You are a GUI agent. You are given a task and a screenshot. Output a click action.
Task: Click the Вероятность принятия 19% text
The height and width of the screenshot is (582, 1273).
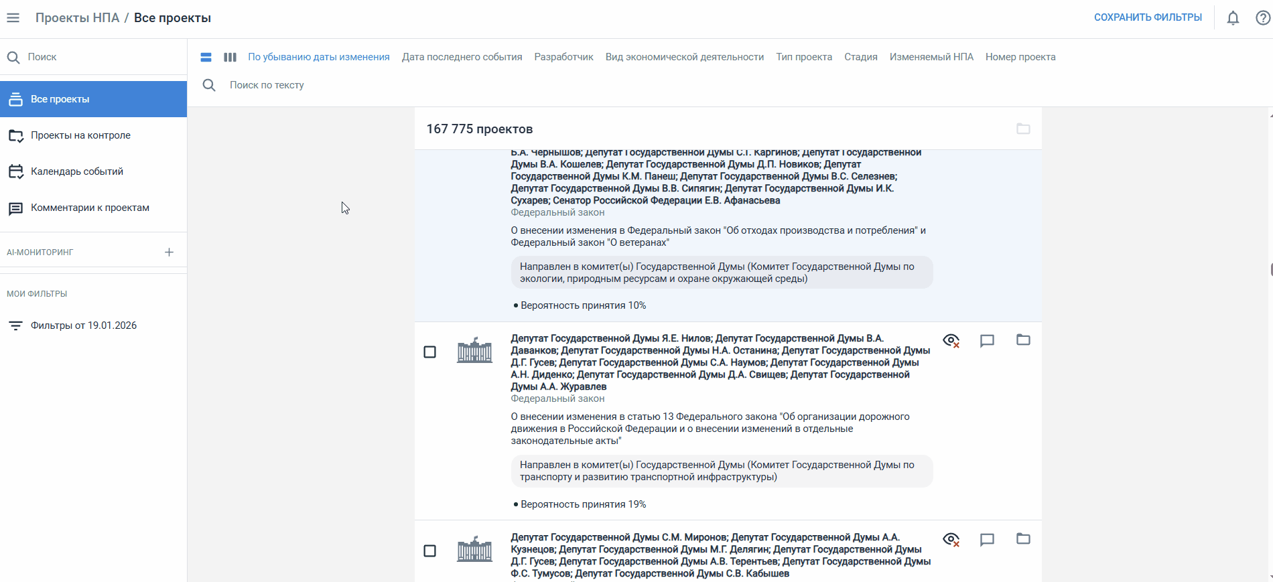click(583, 504)
